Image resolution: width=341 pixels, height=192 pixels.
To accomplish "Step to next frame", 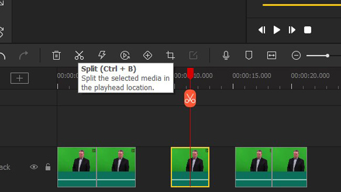I will pos(292,30).
